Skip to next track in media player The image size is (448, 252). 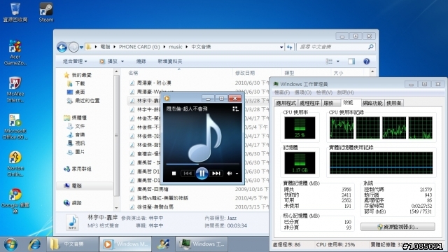[216, 174]
